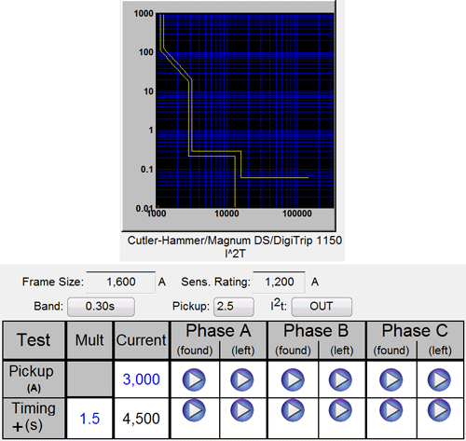This screenshot has height=441, width=466.
Task: Run Timing test Phase B found
Action: point(293,410)
